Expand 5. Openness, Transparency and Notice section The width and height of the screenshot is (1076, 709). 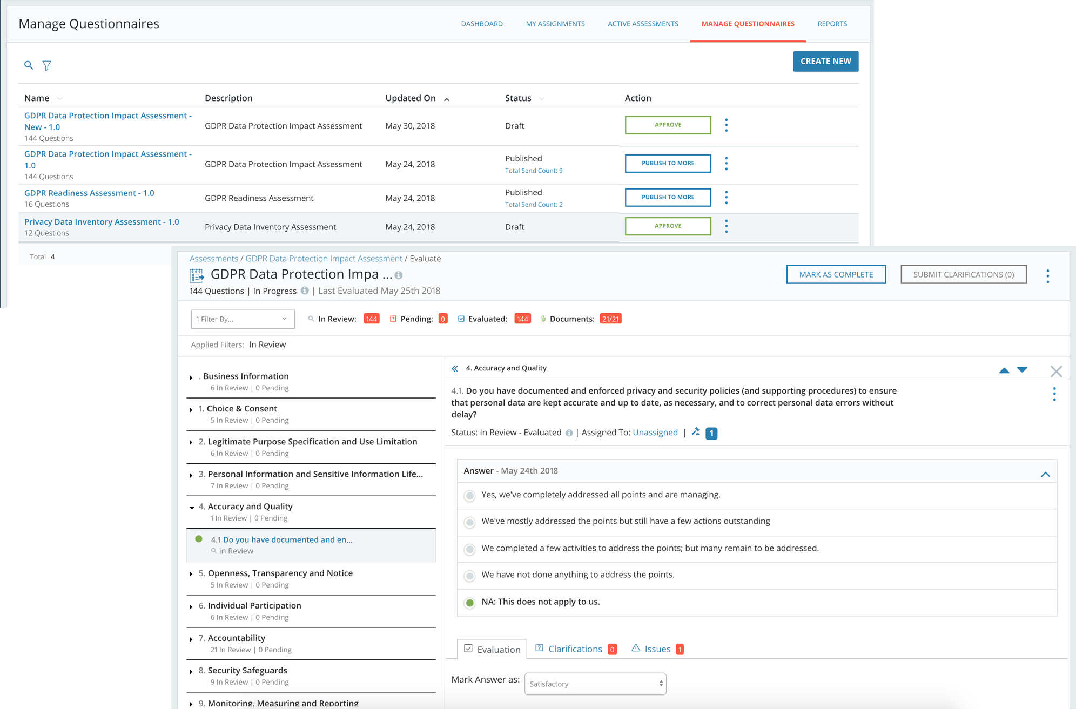coord(191,574)
